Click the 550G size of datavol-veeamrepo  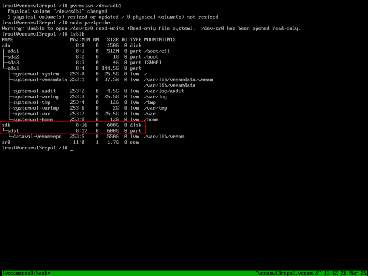112,137
